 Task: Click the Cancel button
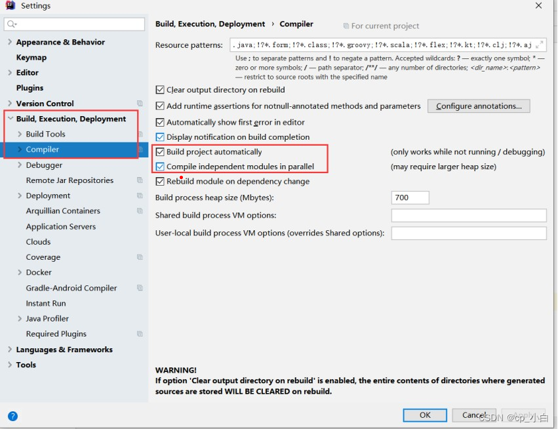point(474,415)
